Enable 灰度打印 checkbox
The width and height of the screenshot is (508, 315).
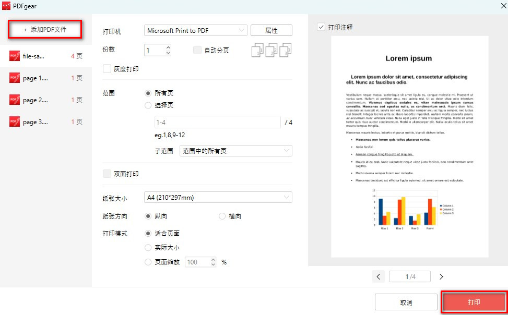point(106,68)
